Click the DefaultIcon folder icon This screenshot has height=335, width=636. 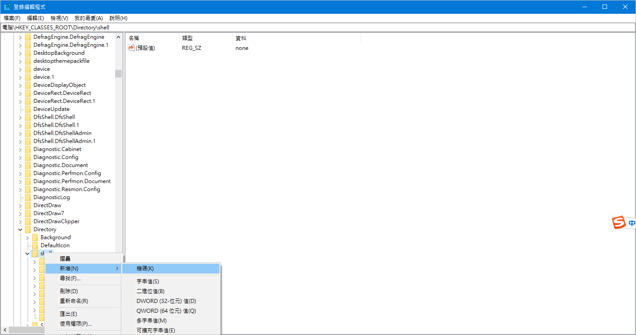coord(35,245)
